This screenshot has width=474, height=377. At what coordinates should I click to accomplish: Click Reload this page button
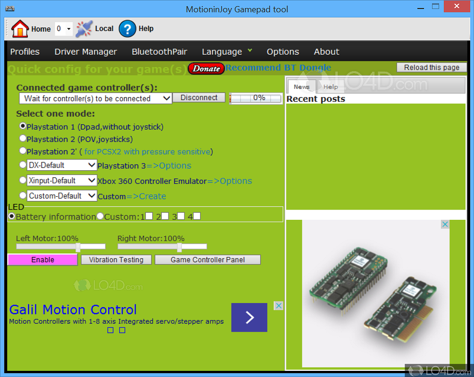(x=432, y=67)
